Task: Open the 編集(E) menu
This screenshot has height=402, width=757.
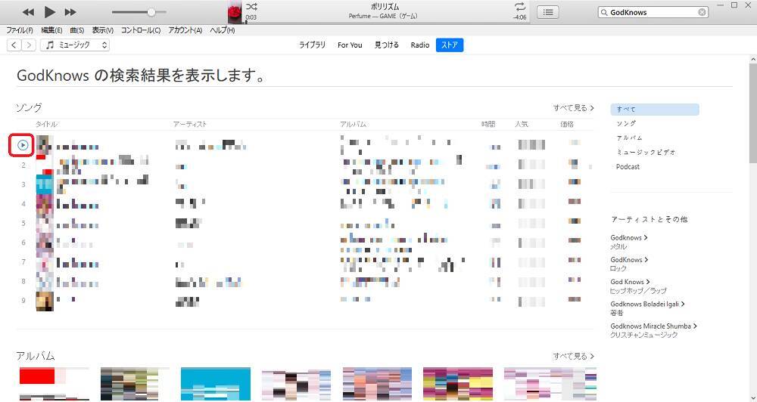Action: click(x=51, y=30)
